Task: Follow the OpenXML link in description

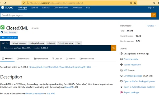Action: coord(69,87)
